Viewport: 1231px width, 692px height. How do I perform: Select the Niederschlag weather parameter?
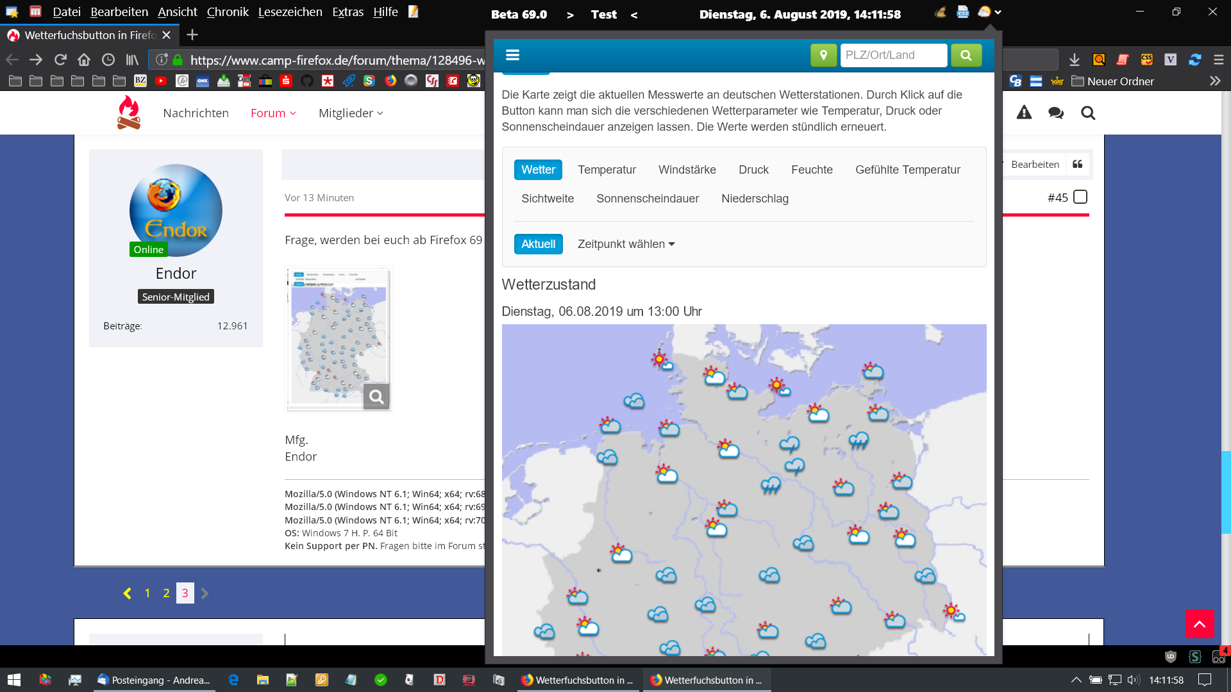coord(755,199)
